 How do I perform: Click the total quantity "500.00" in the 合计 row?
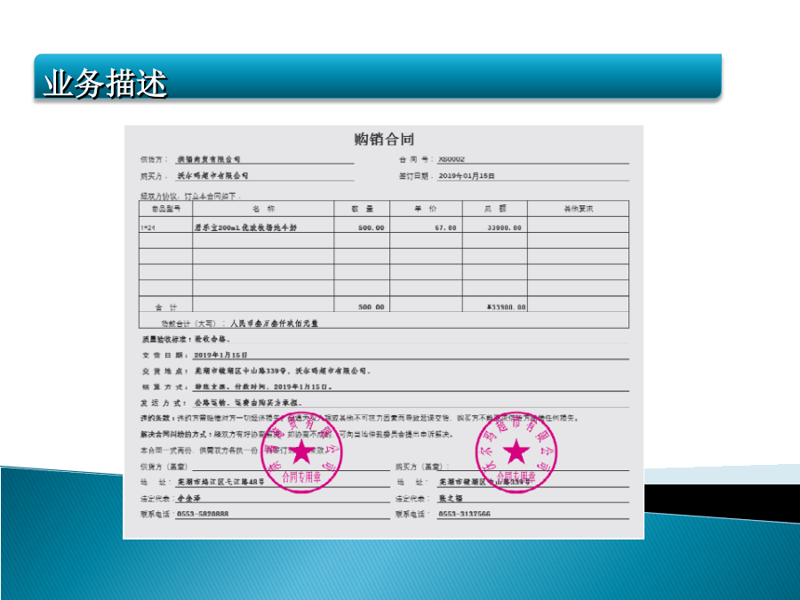coord(371,308)
